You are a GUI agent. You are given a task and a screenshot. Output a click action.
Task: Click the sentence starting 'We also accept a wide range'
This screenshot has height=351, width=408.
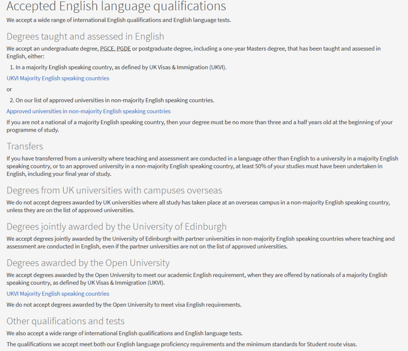124,333
